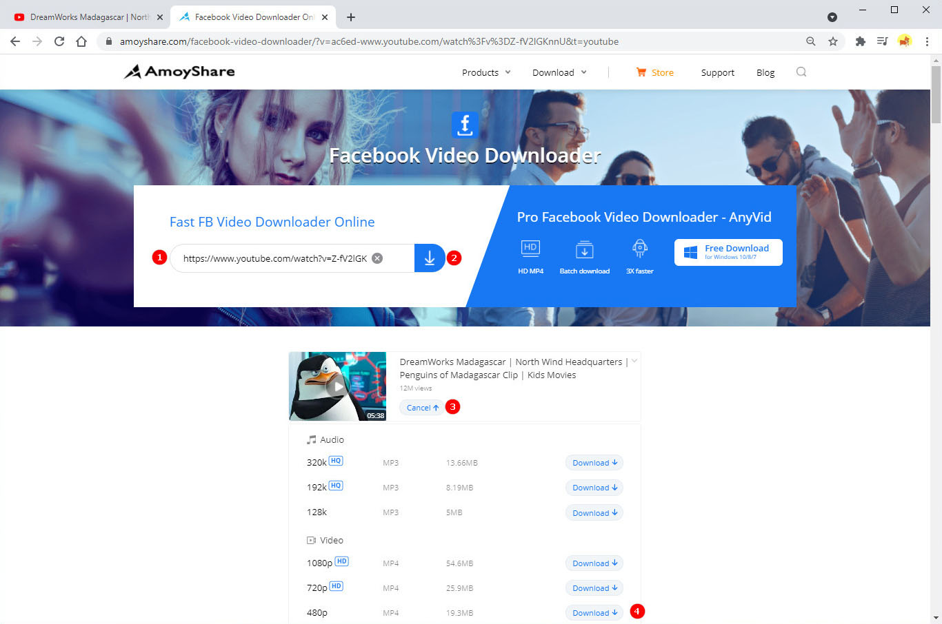Screen dimensions: 942x624
Task: Open the Support page
Action: pos(717,72)
